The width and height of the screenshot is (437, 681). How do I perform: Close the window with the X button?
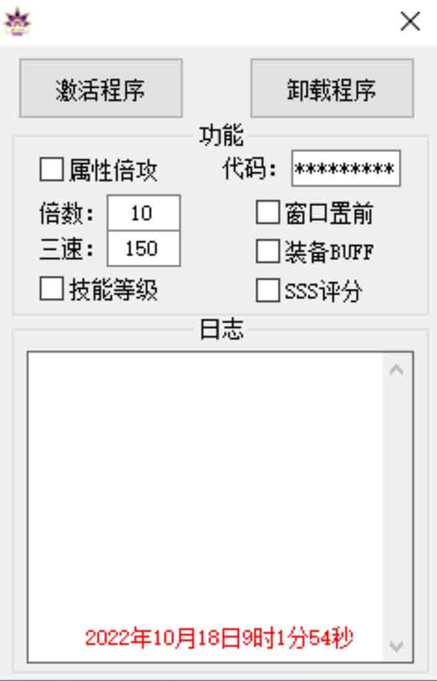(x=410, y=21)
